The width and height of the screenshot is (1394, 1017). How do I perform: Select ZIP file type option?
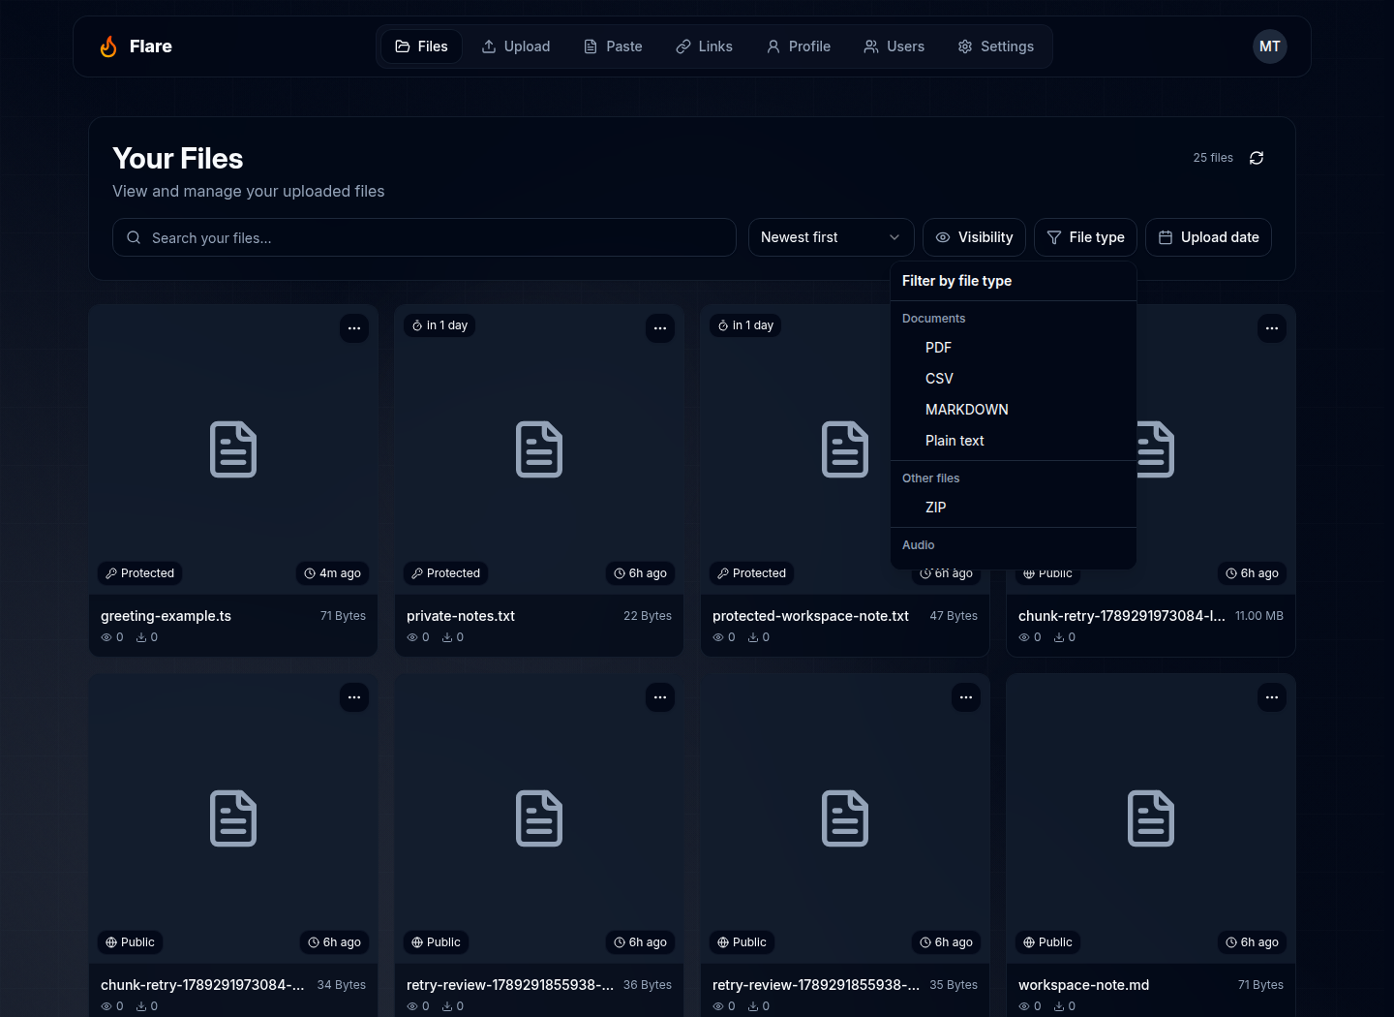tap(1013, 508)
